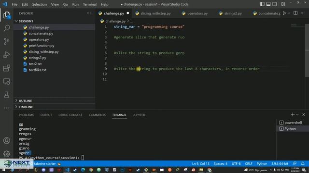
Task: Open the Accounts menu icon
Action: coord(6,141)
